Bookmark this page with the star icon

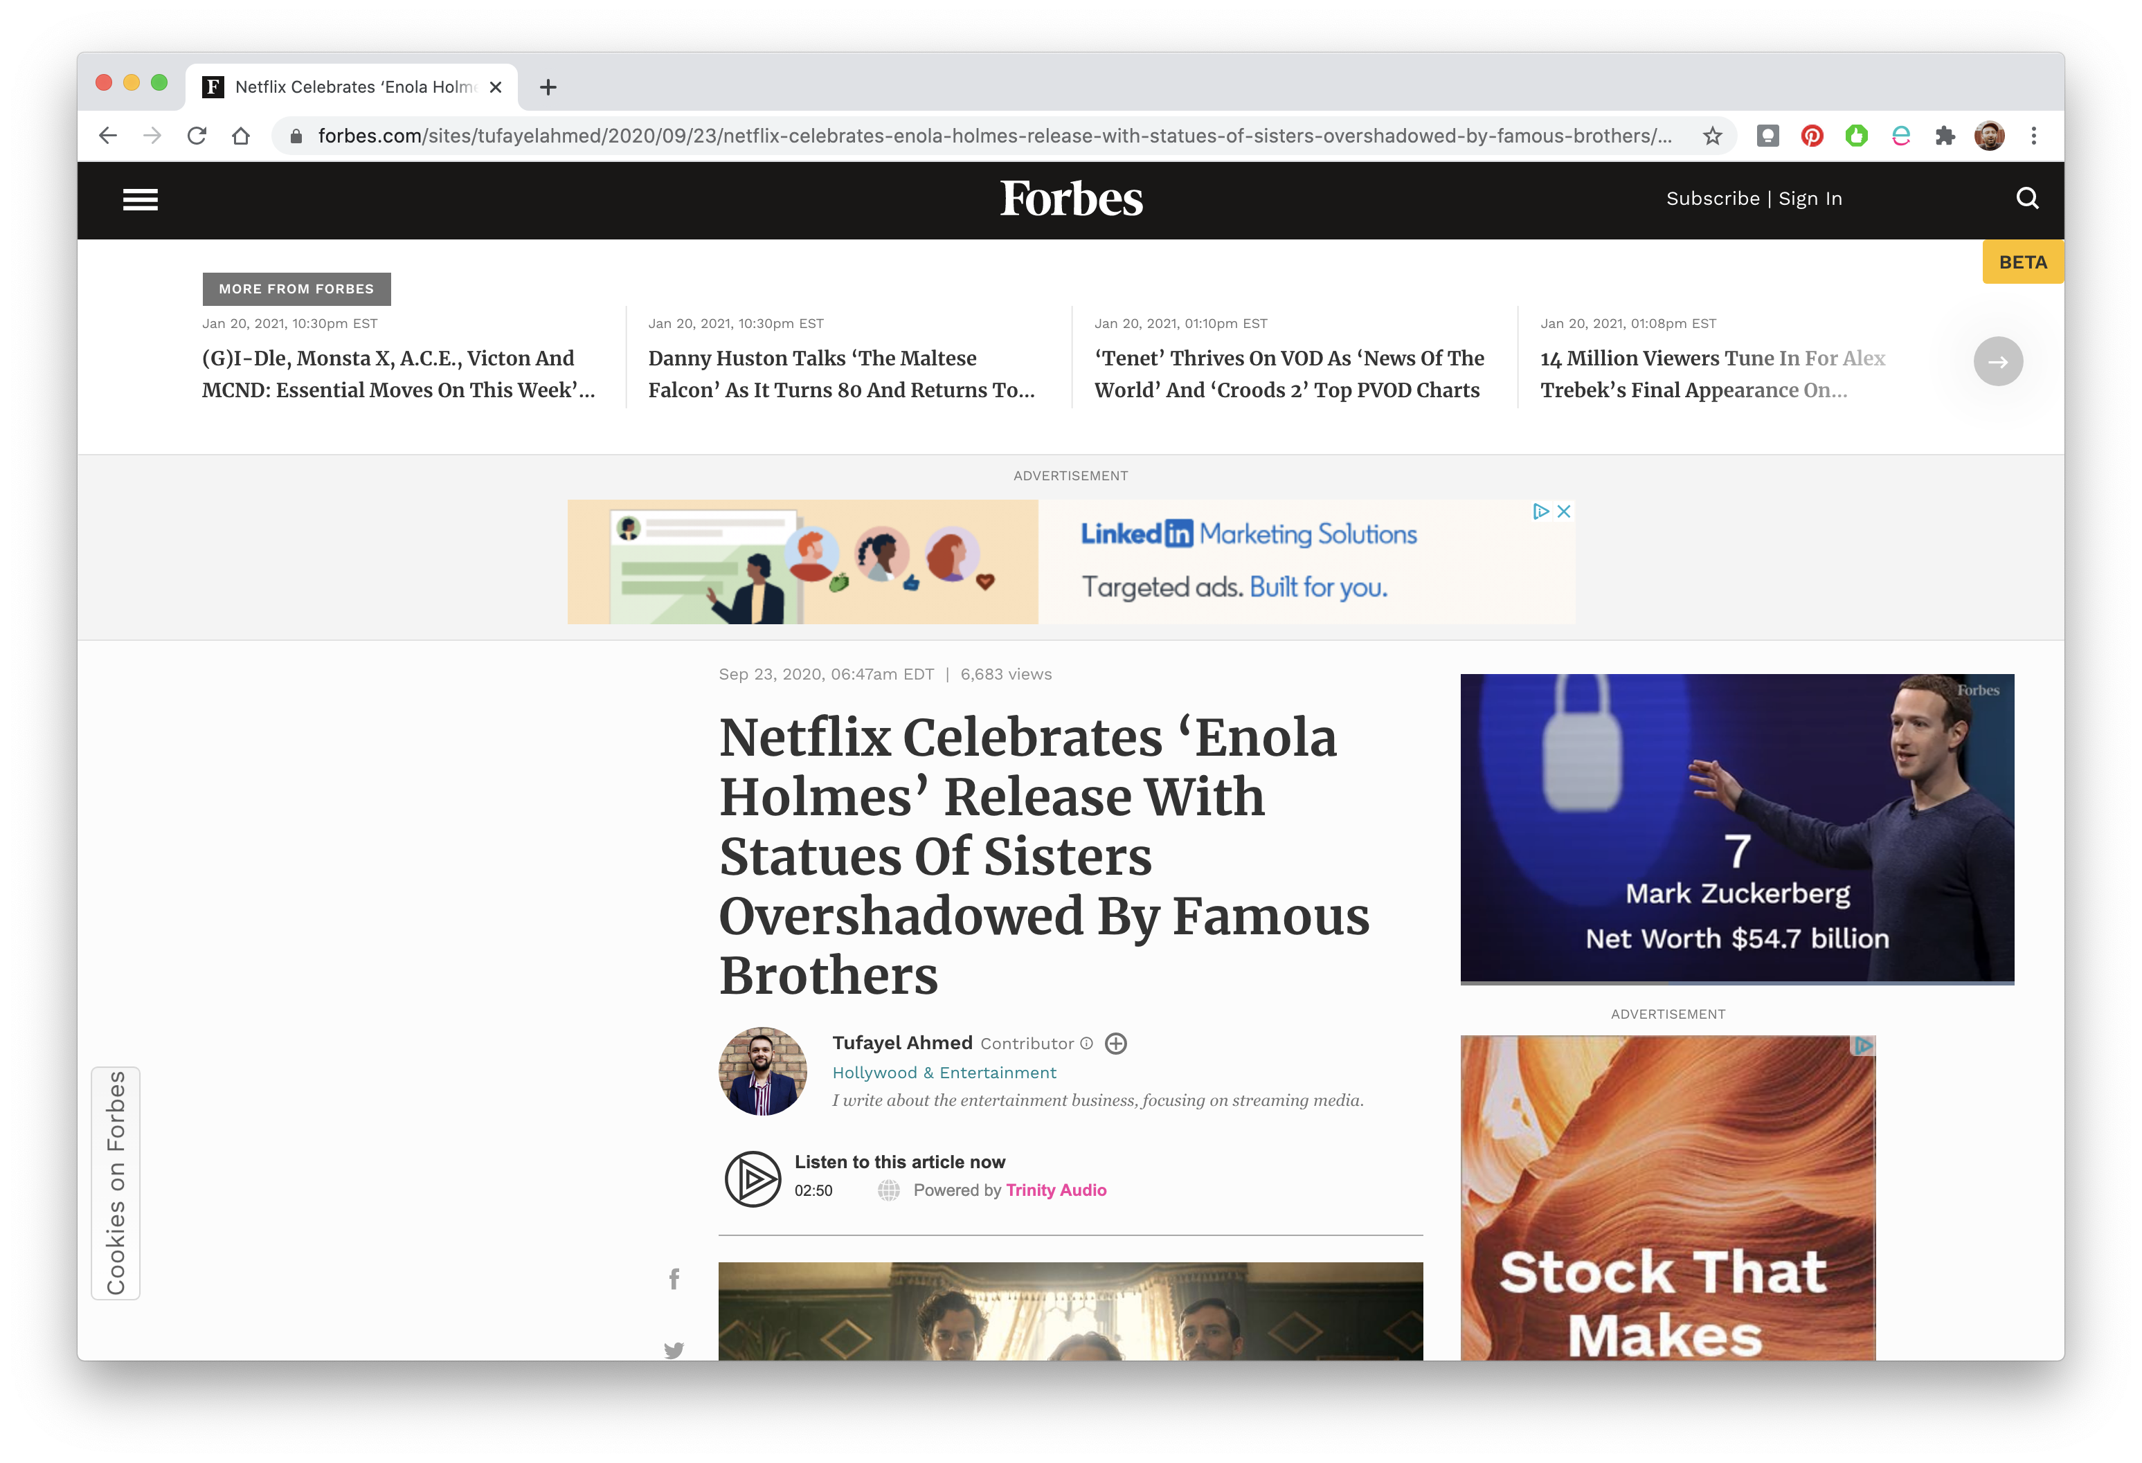(1711, 136)
